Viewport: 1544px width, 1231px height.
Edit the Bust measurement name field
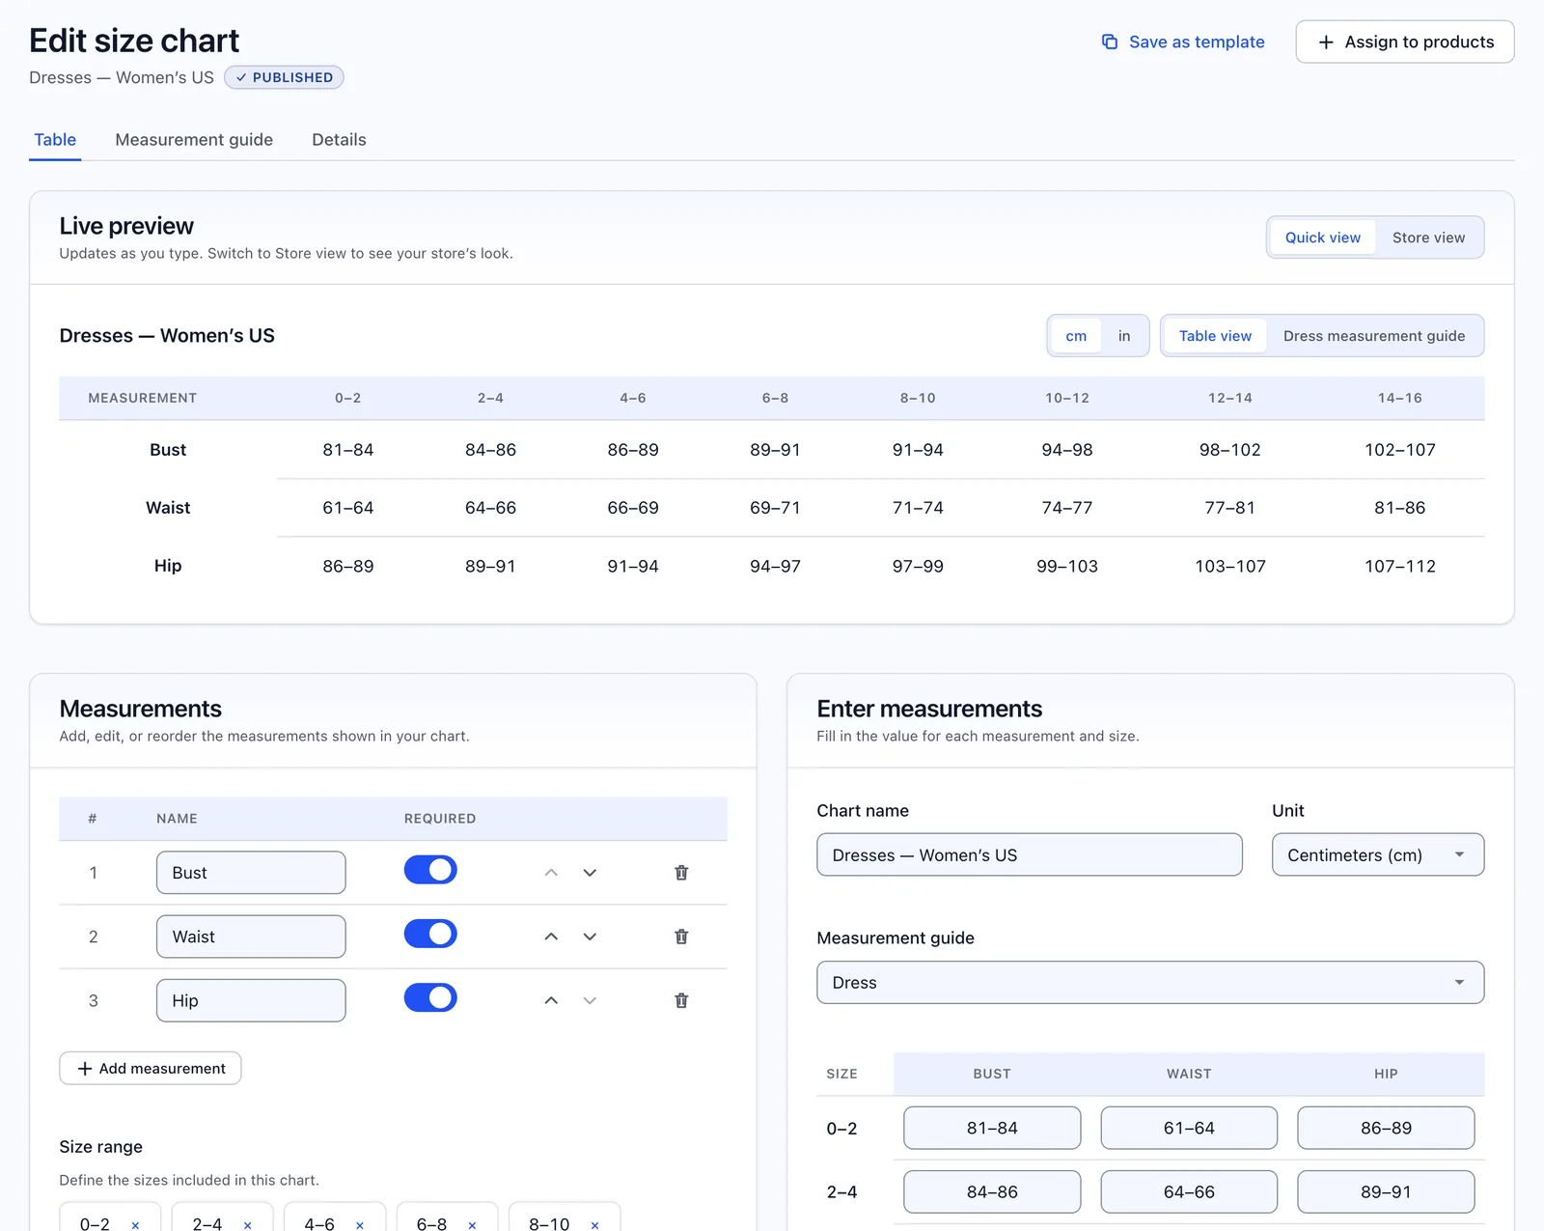pos(251,873)
